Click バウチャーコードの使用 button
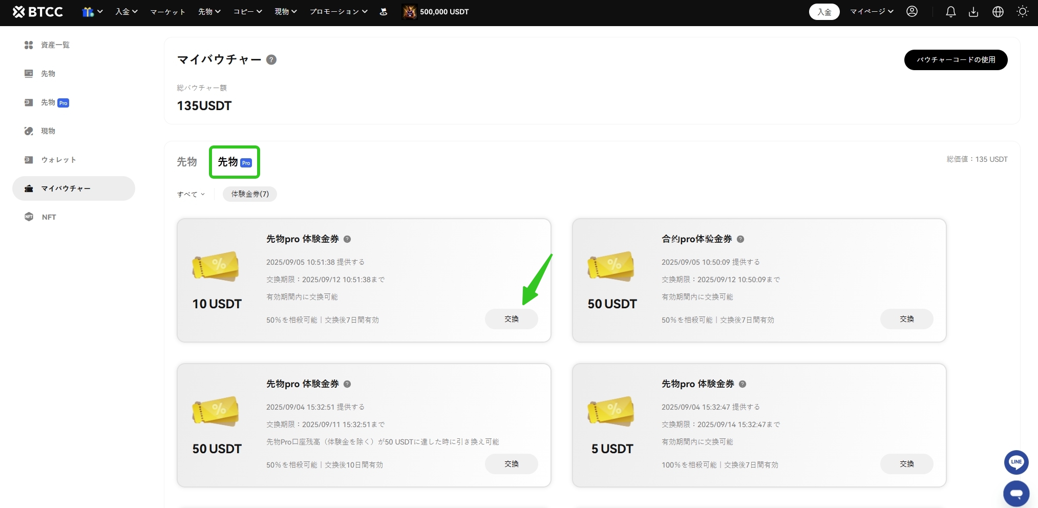The height and width of the screenshot is (508, 1038). pyautogui.click(x=956, y=60)
